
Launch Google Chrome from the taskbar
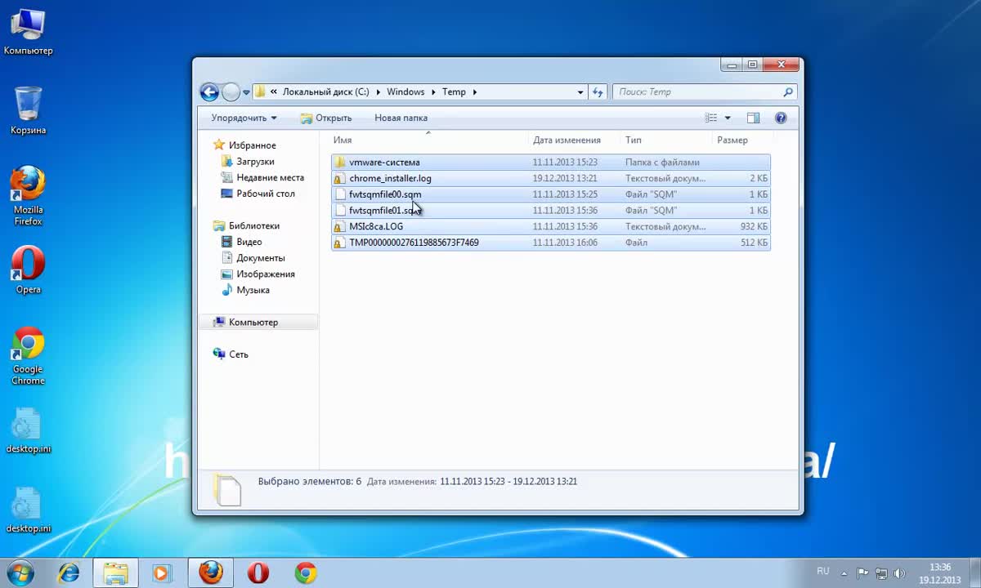306,573
